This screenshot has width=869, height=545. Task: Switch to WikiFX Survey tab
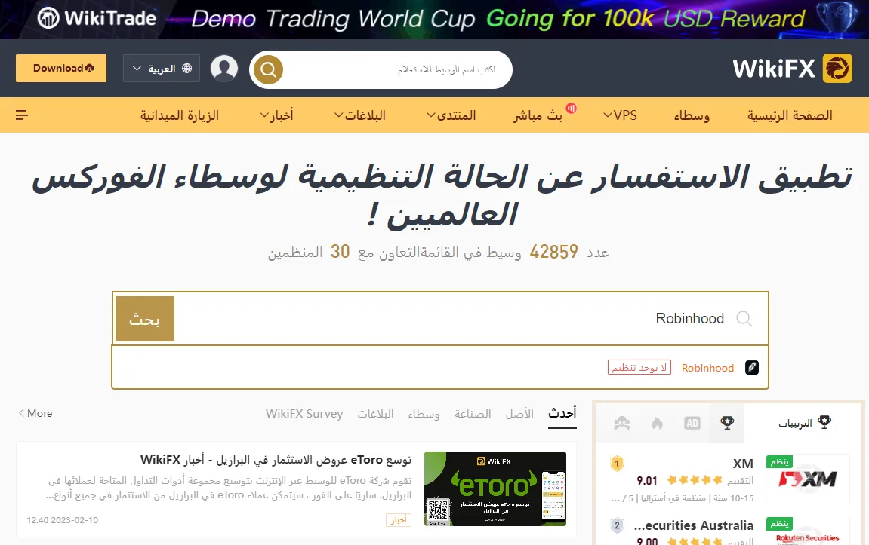tap(304, 414)
